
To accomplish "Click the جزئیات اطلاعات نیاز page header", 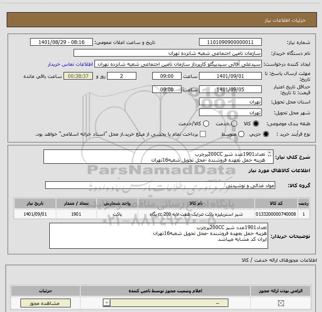I will coord(161,20).
